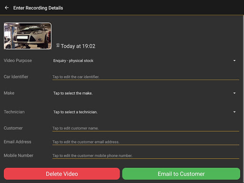Go back using the arrow icon
This screenshot has height=183, width=244.
7,8
